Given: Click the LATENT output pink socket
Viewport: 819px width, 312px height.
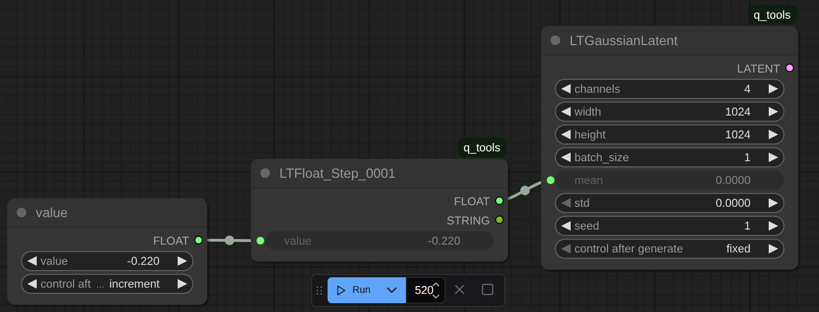Looking at the screenshot, I should (789, 68).
